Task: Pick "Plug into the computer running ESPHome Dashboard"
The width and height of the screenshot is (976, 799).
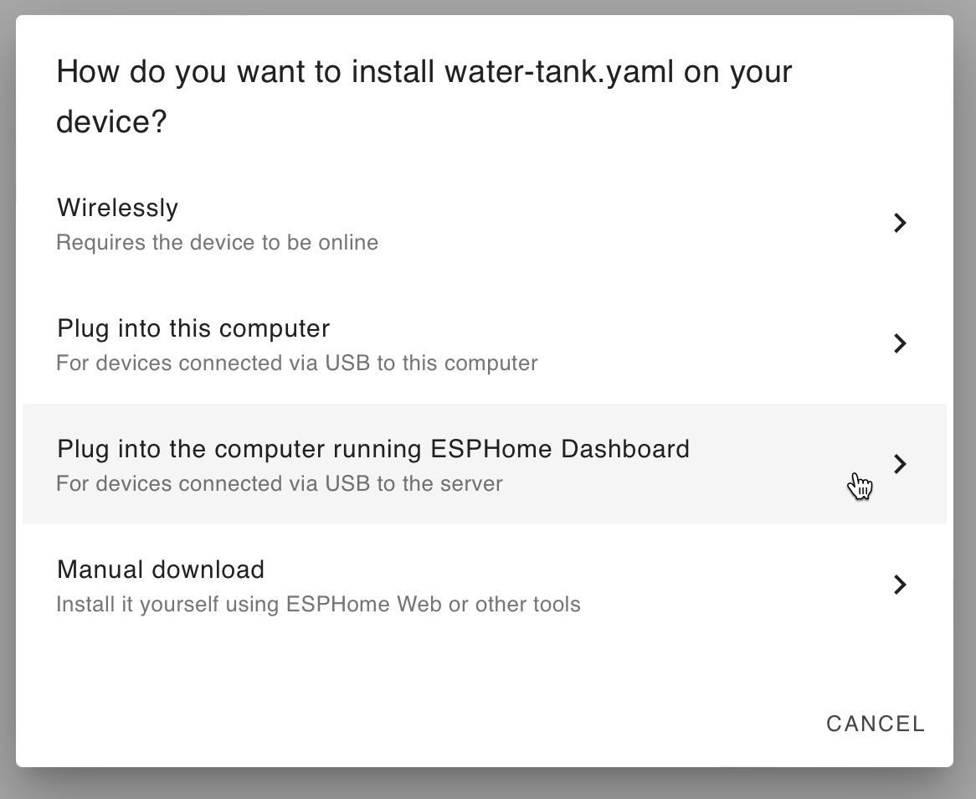Action: coord(373,449)
